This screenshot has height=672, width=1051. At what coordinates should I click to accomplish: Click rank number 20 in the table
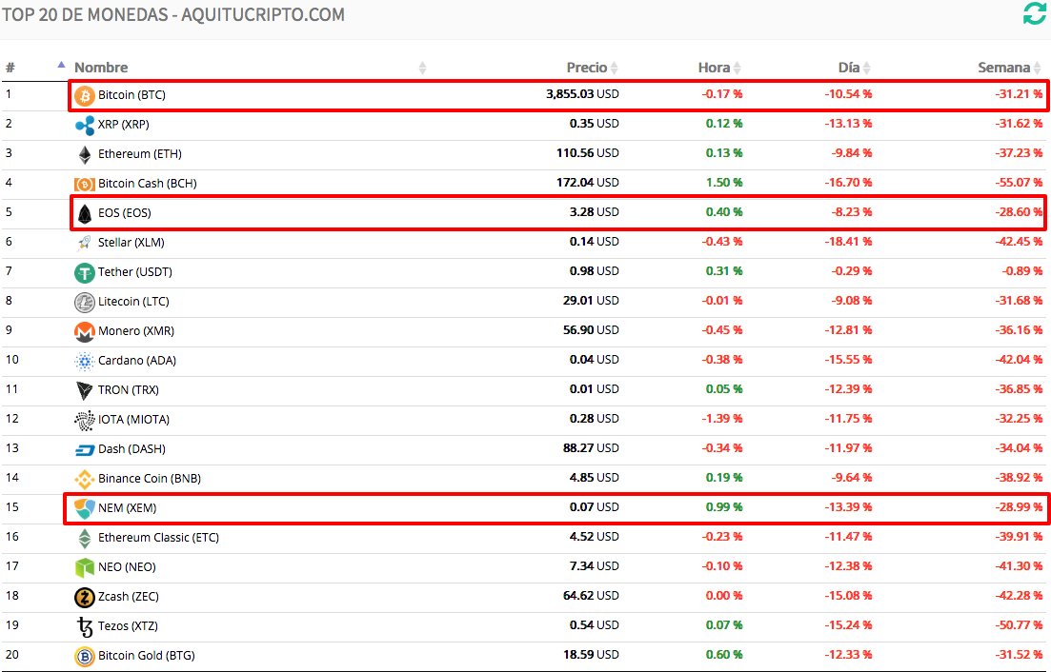click(12, 655)
